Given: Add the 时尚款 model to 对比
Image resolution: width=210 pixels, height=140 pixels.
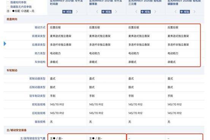Looking at the screenshot, I should tap(67, 12).
